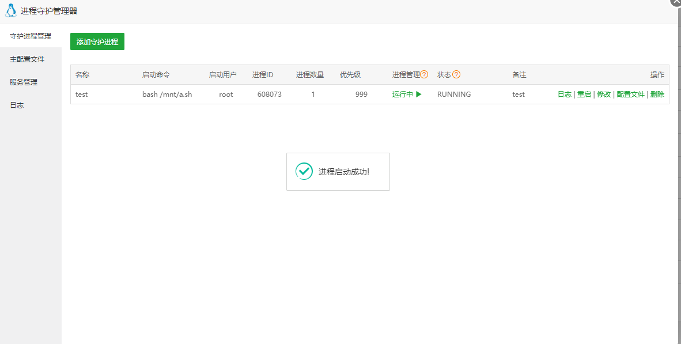Open the 配置文件 link for test
681x344 pixels.
(x=630, y=94)
